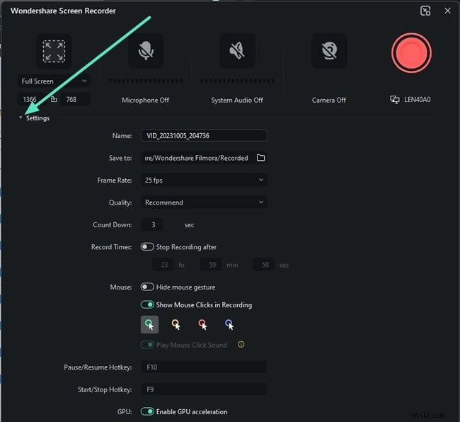Click the info icon beside Play Mouse Click Sound

click(x=241, y=345)
